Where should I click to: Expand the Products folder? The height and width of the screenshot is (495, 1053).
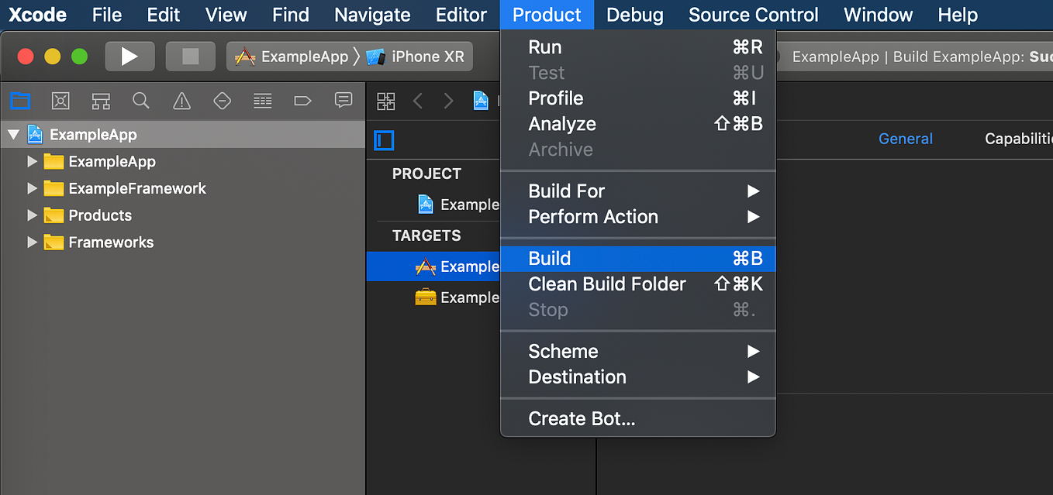coord(32,215)
